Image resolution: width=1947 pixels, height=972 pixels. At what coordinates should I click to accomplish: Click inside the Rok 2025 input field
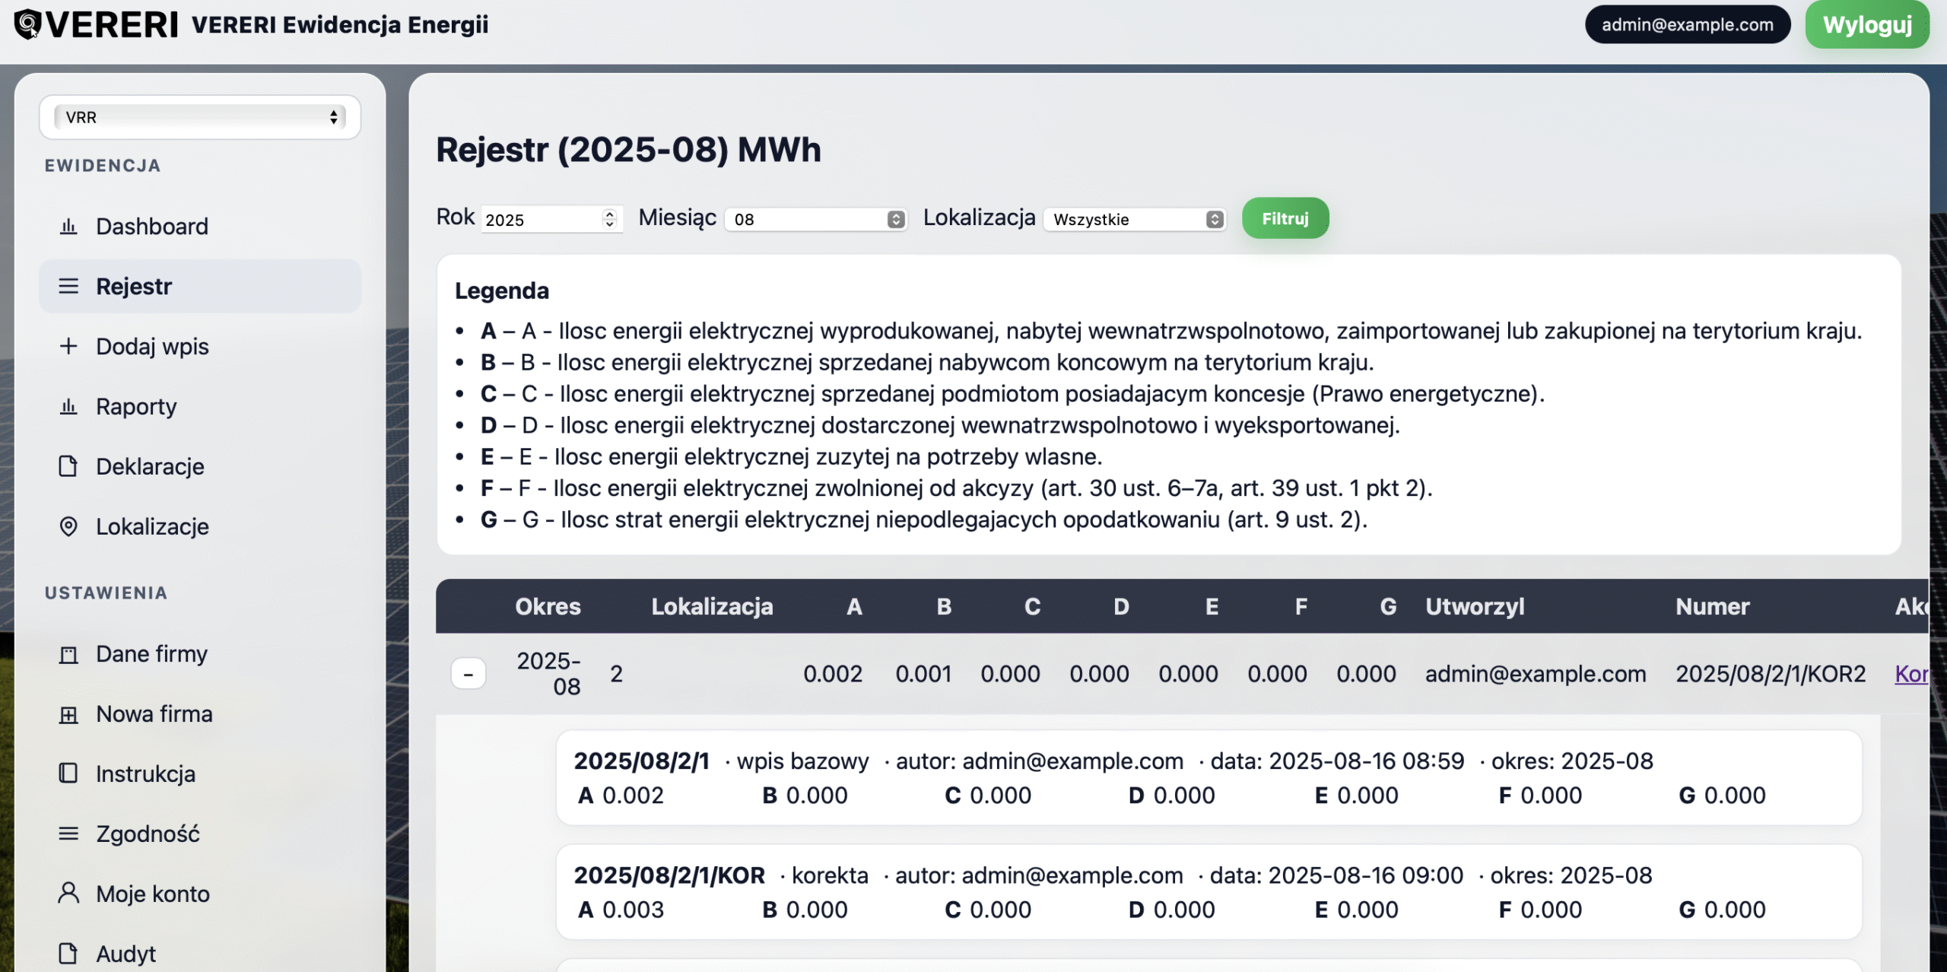(x=540, y=220)
